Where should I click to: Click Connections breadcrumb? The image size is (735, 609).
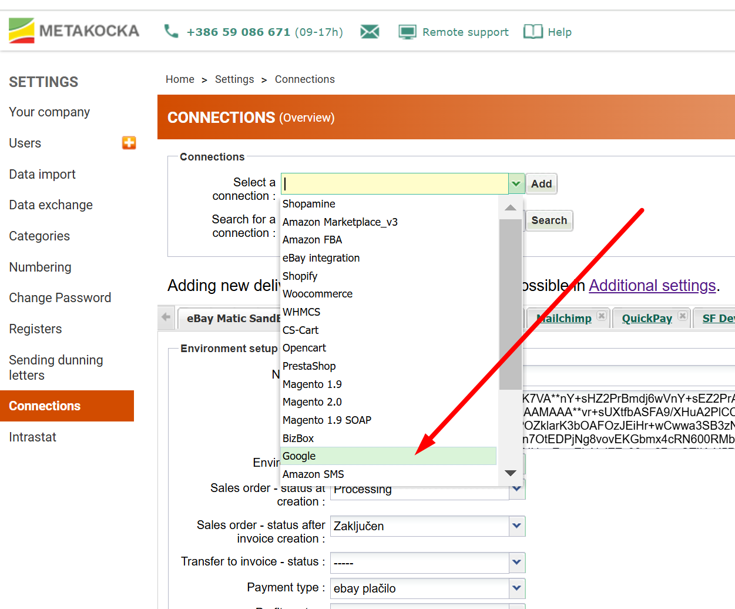[305, 79]
